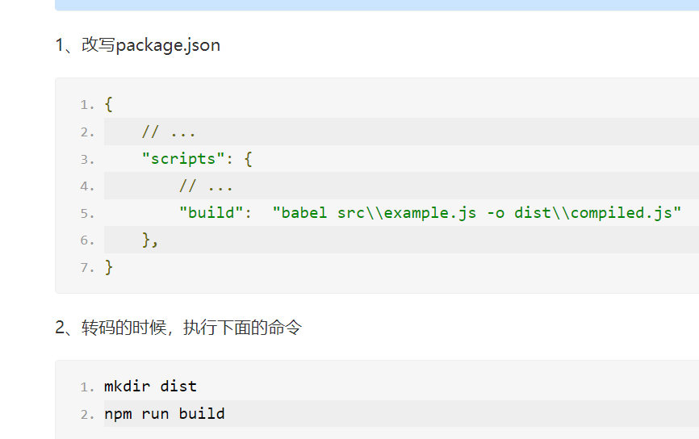Click line number 5 in the package.json block
The width and height of the screenshot is (699, 439).
pyautogui.click(x=87, y=214)
